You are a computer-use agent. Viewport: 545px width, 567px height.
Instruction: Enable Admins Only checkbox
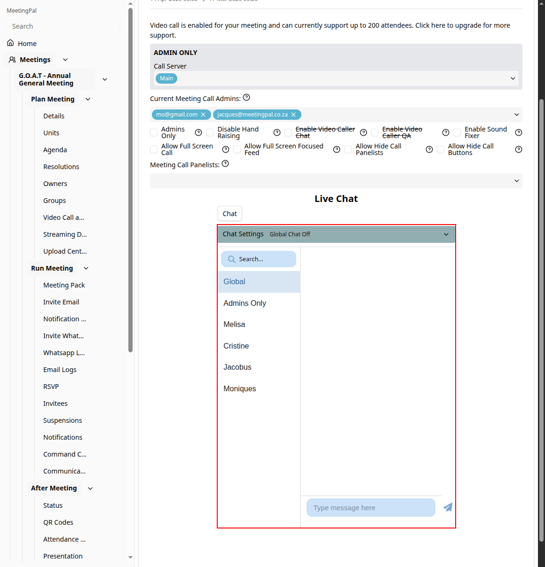pyautogui.click(x=154, y=132)
